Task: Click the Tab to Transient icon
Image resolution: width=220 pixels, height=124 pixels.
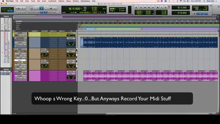Action: click(33, 12)
